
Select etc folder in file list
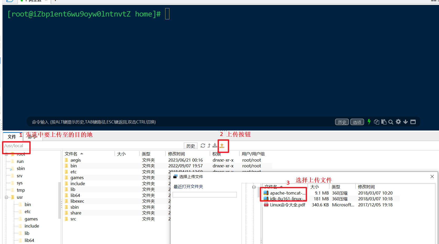click(x=73, y=172)
